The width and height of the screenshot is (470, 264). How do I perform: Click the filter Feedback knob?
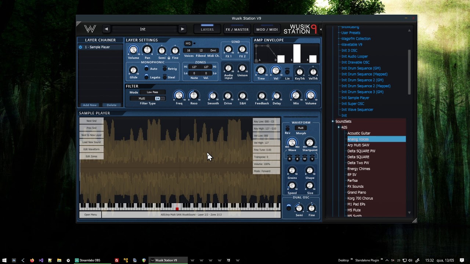(262, 96)
